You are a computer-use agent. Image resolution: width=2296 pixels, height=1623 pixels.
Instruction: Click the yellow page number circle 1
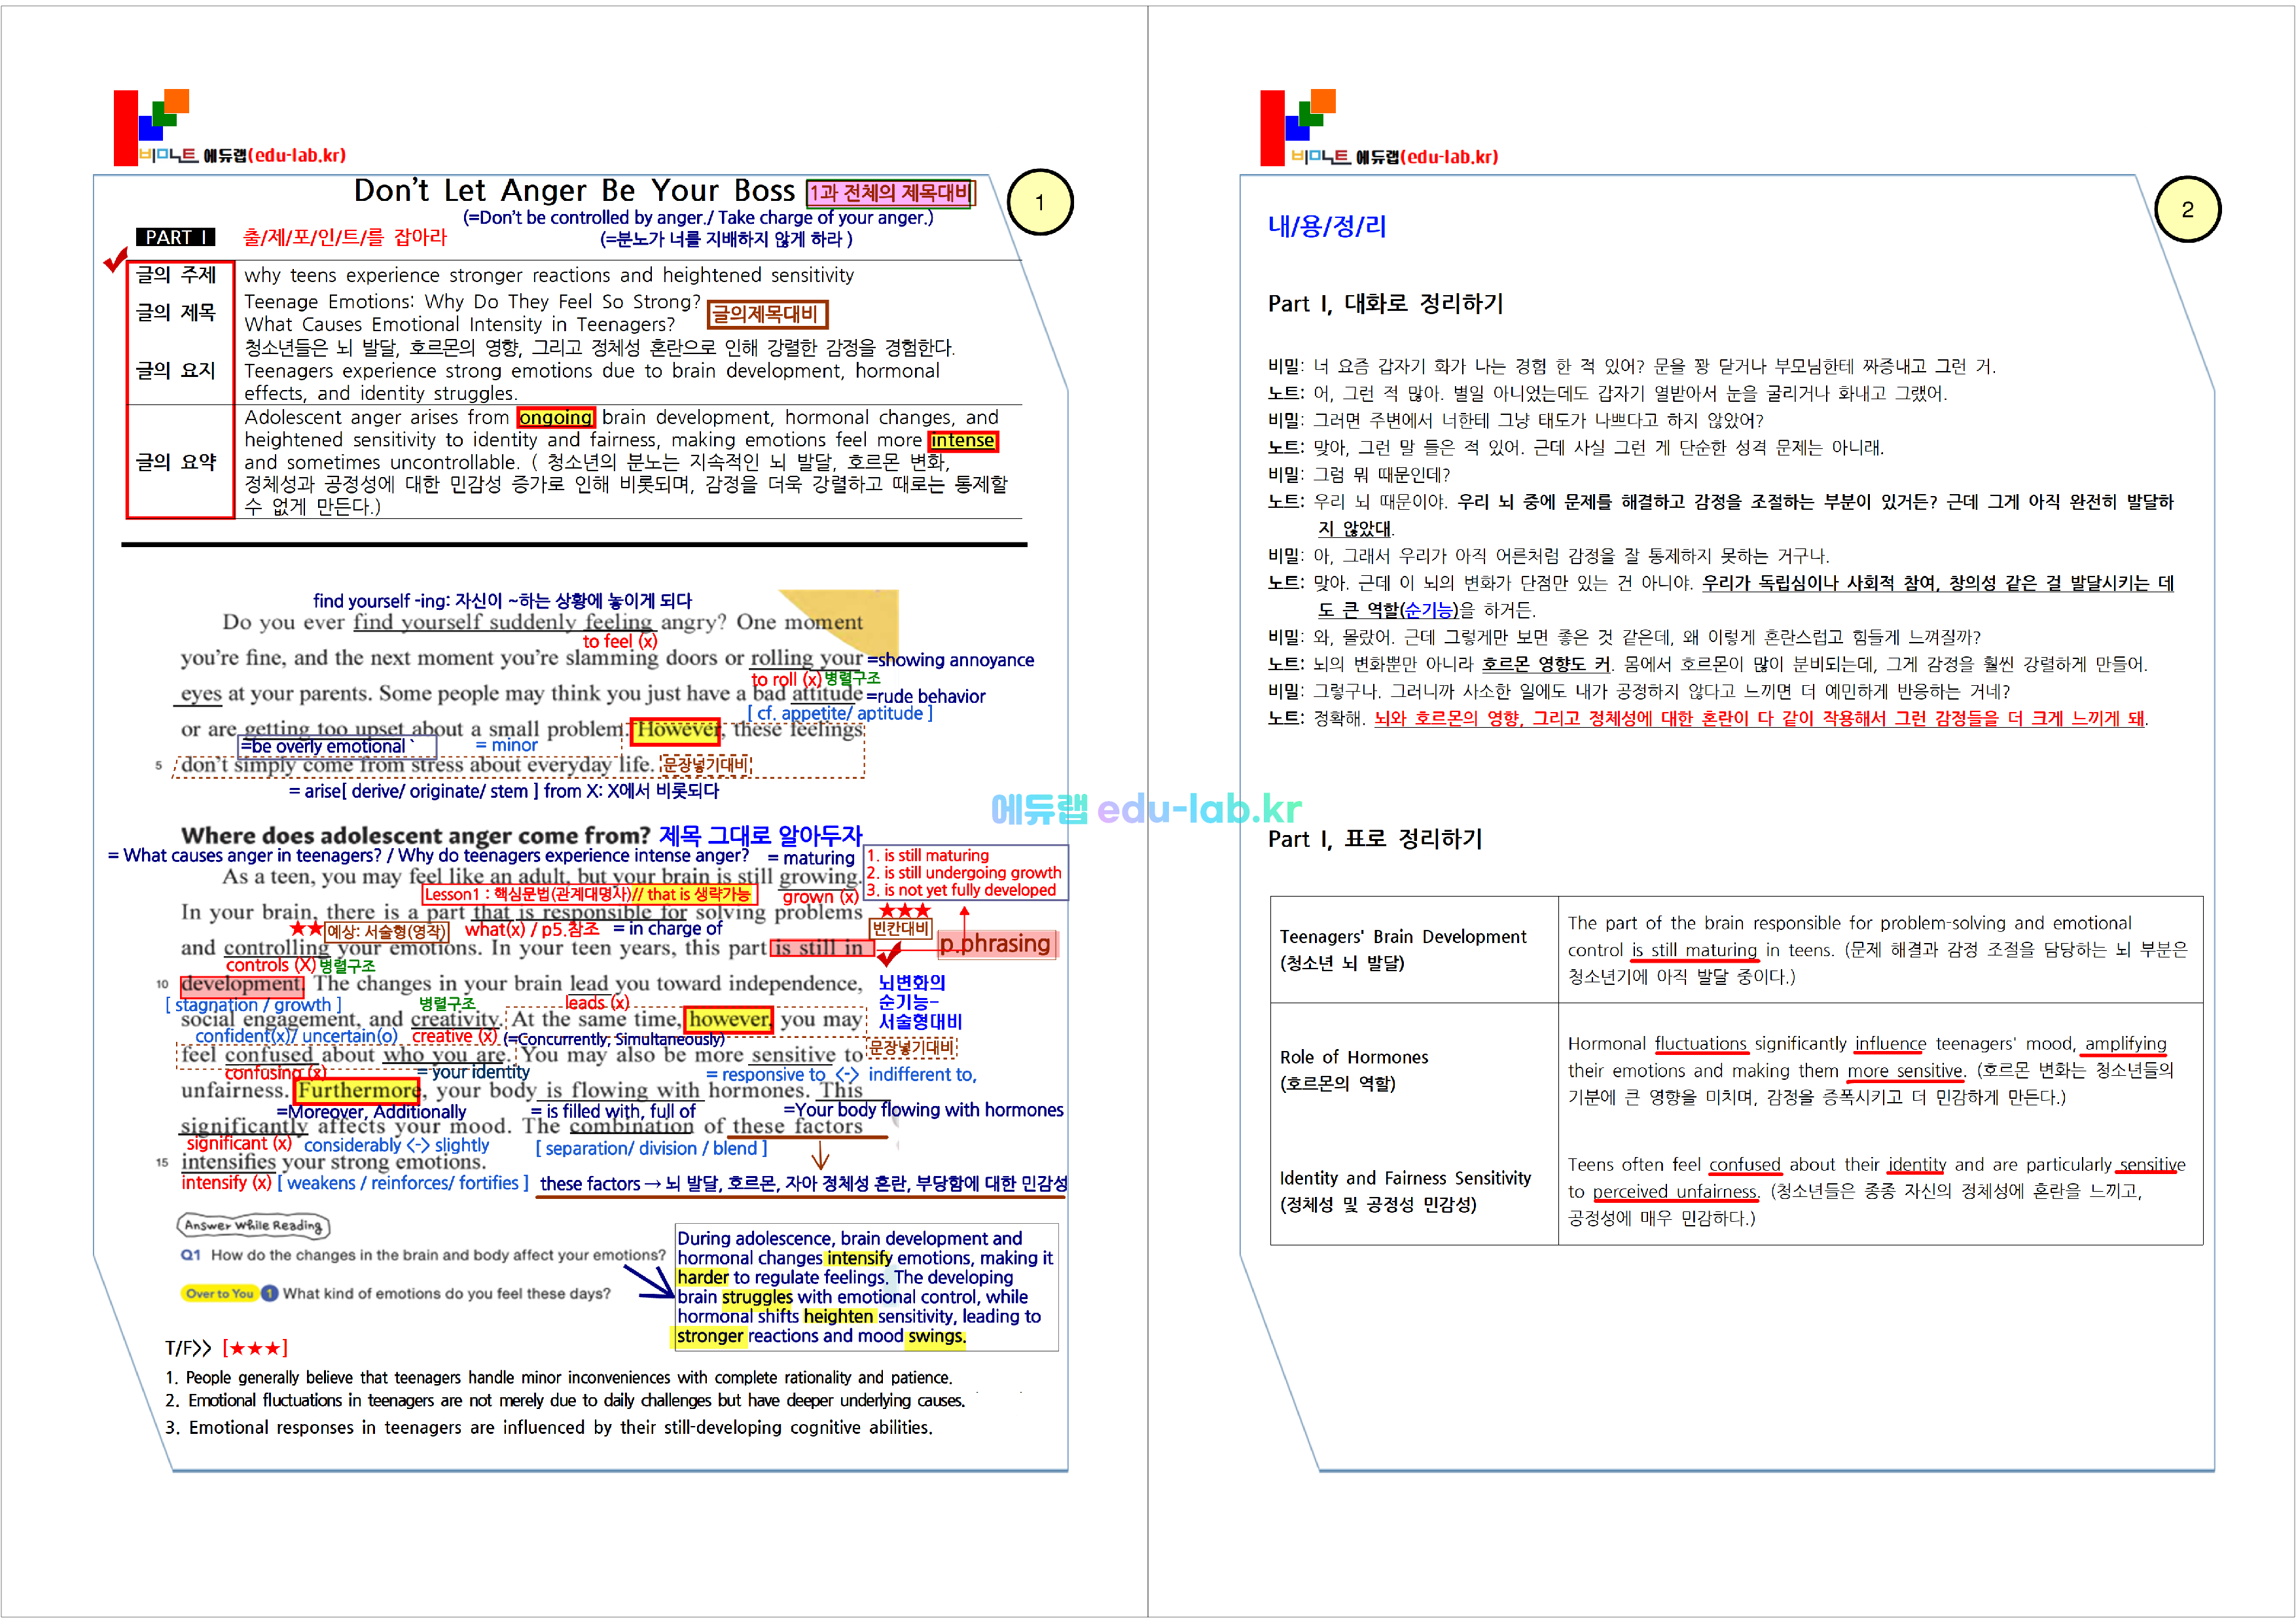coord(1039,202)
